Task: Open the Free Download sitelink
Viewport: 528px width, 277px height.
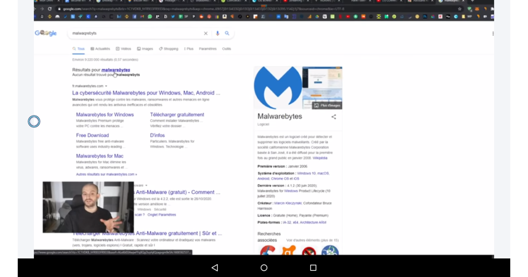Action: pyautogui.click(x=92, y=135)
